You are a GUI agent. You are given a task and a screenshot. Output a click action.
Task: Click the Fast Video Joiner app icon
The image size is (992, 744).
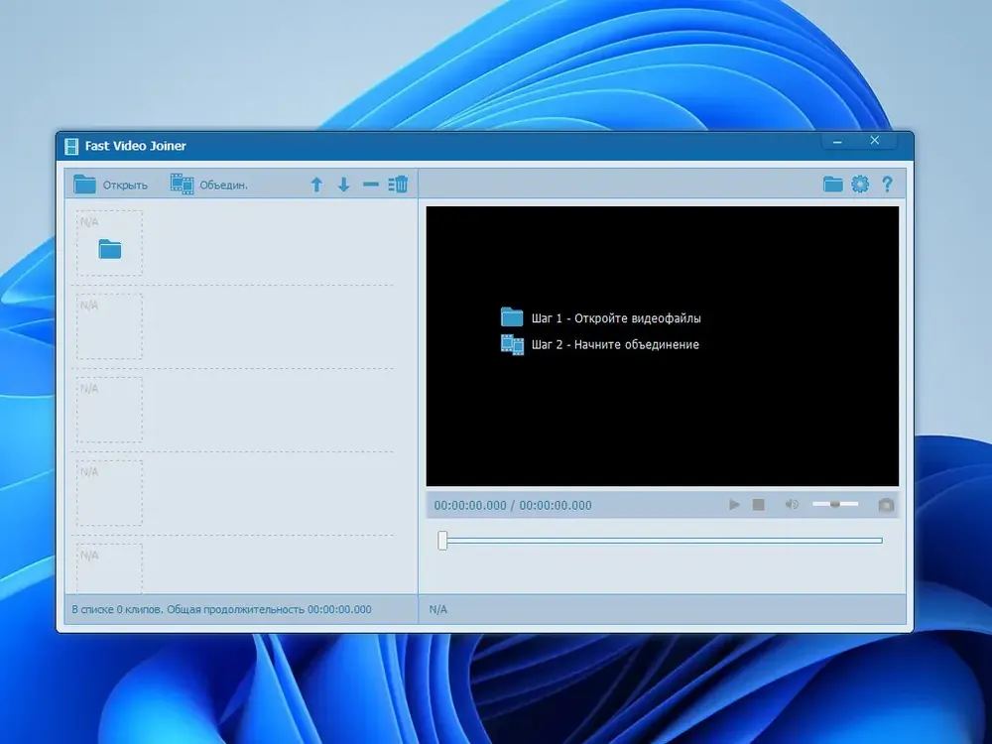click(x=71, y=146)
